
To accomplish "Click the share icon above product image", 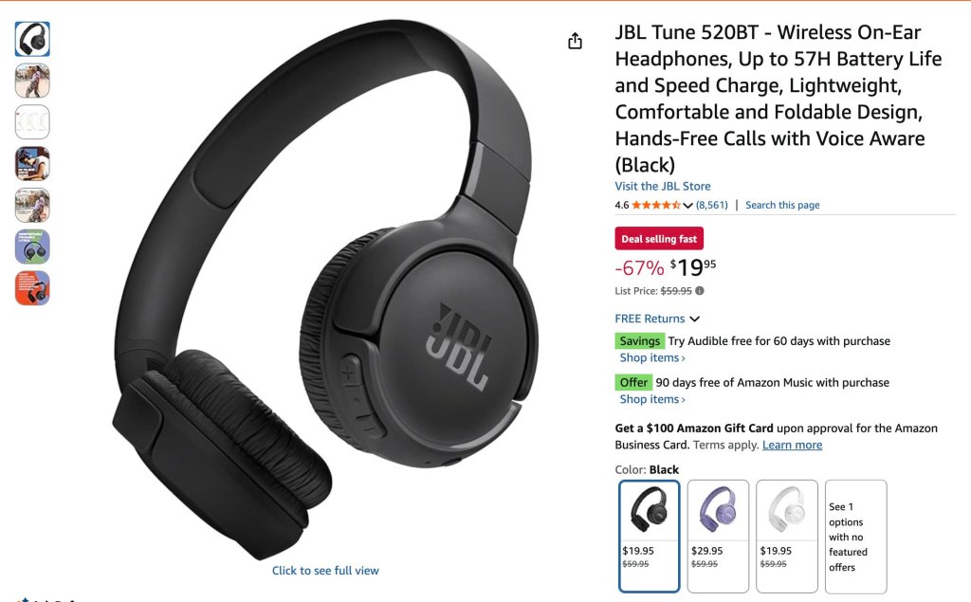I will 575,41.
